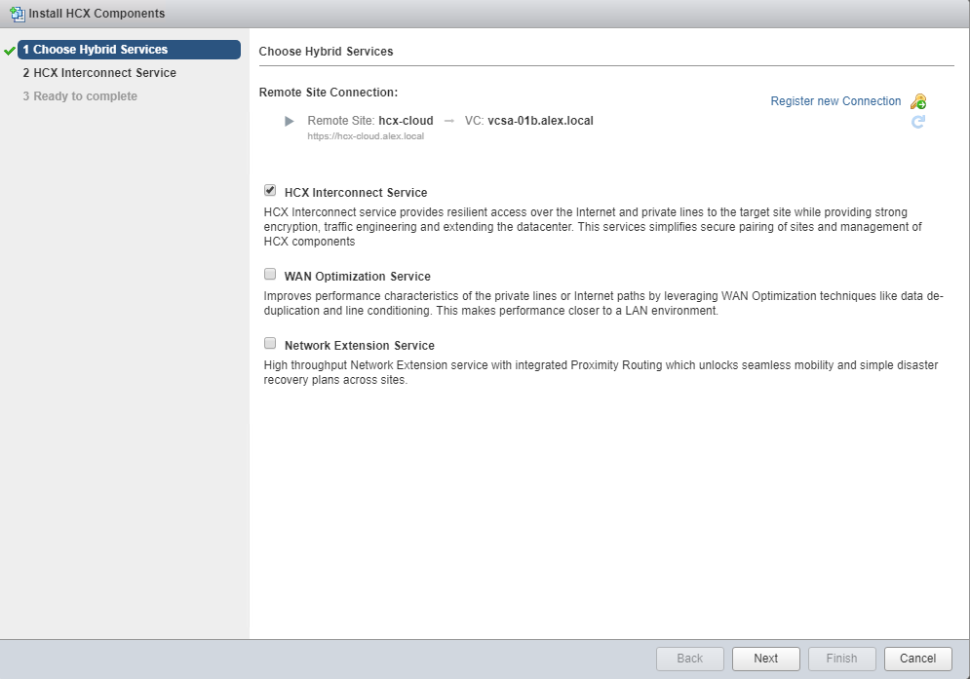Viewport: 970px width, 679px height.
Task: Click the vcsa-01b.alex.local vCenter name
Action: coord(540,121)
